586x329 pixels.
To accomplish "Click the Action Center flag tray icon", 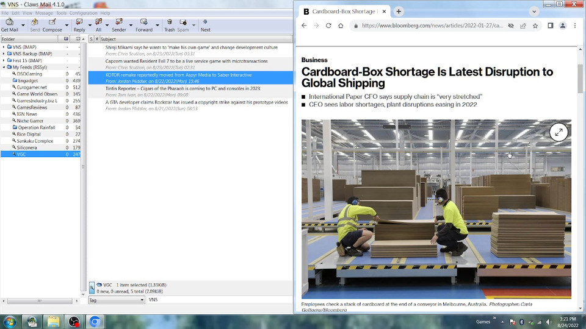I will (x=512, y=322).
